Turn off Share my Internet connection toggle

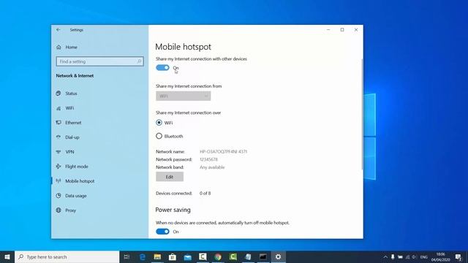tap(162, 68)
